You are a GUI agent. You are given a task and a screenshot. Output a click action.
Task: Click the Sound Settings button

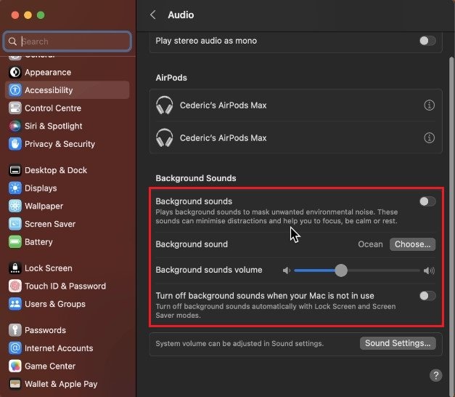398,343
